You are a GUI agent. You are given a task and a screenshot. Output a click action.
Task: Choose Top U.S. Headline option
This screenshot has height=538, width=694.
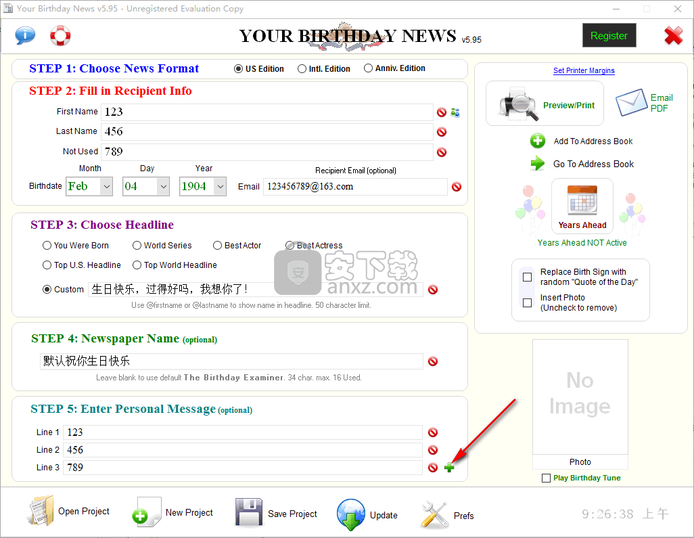pyautogui.click(x=47, y=265)
